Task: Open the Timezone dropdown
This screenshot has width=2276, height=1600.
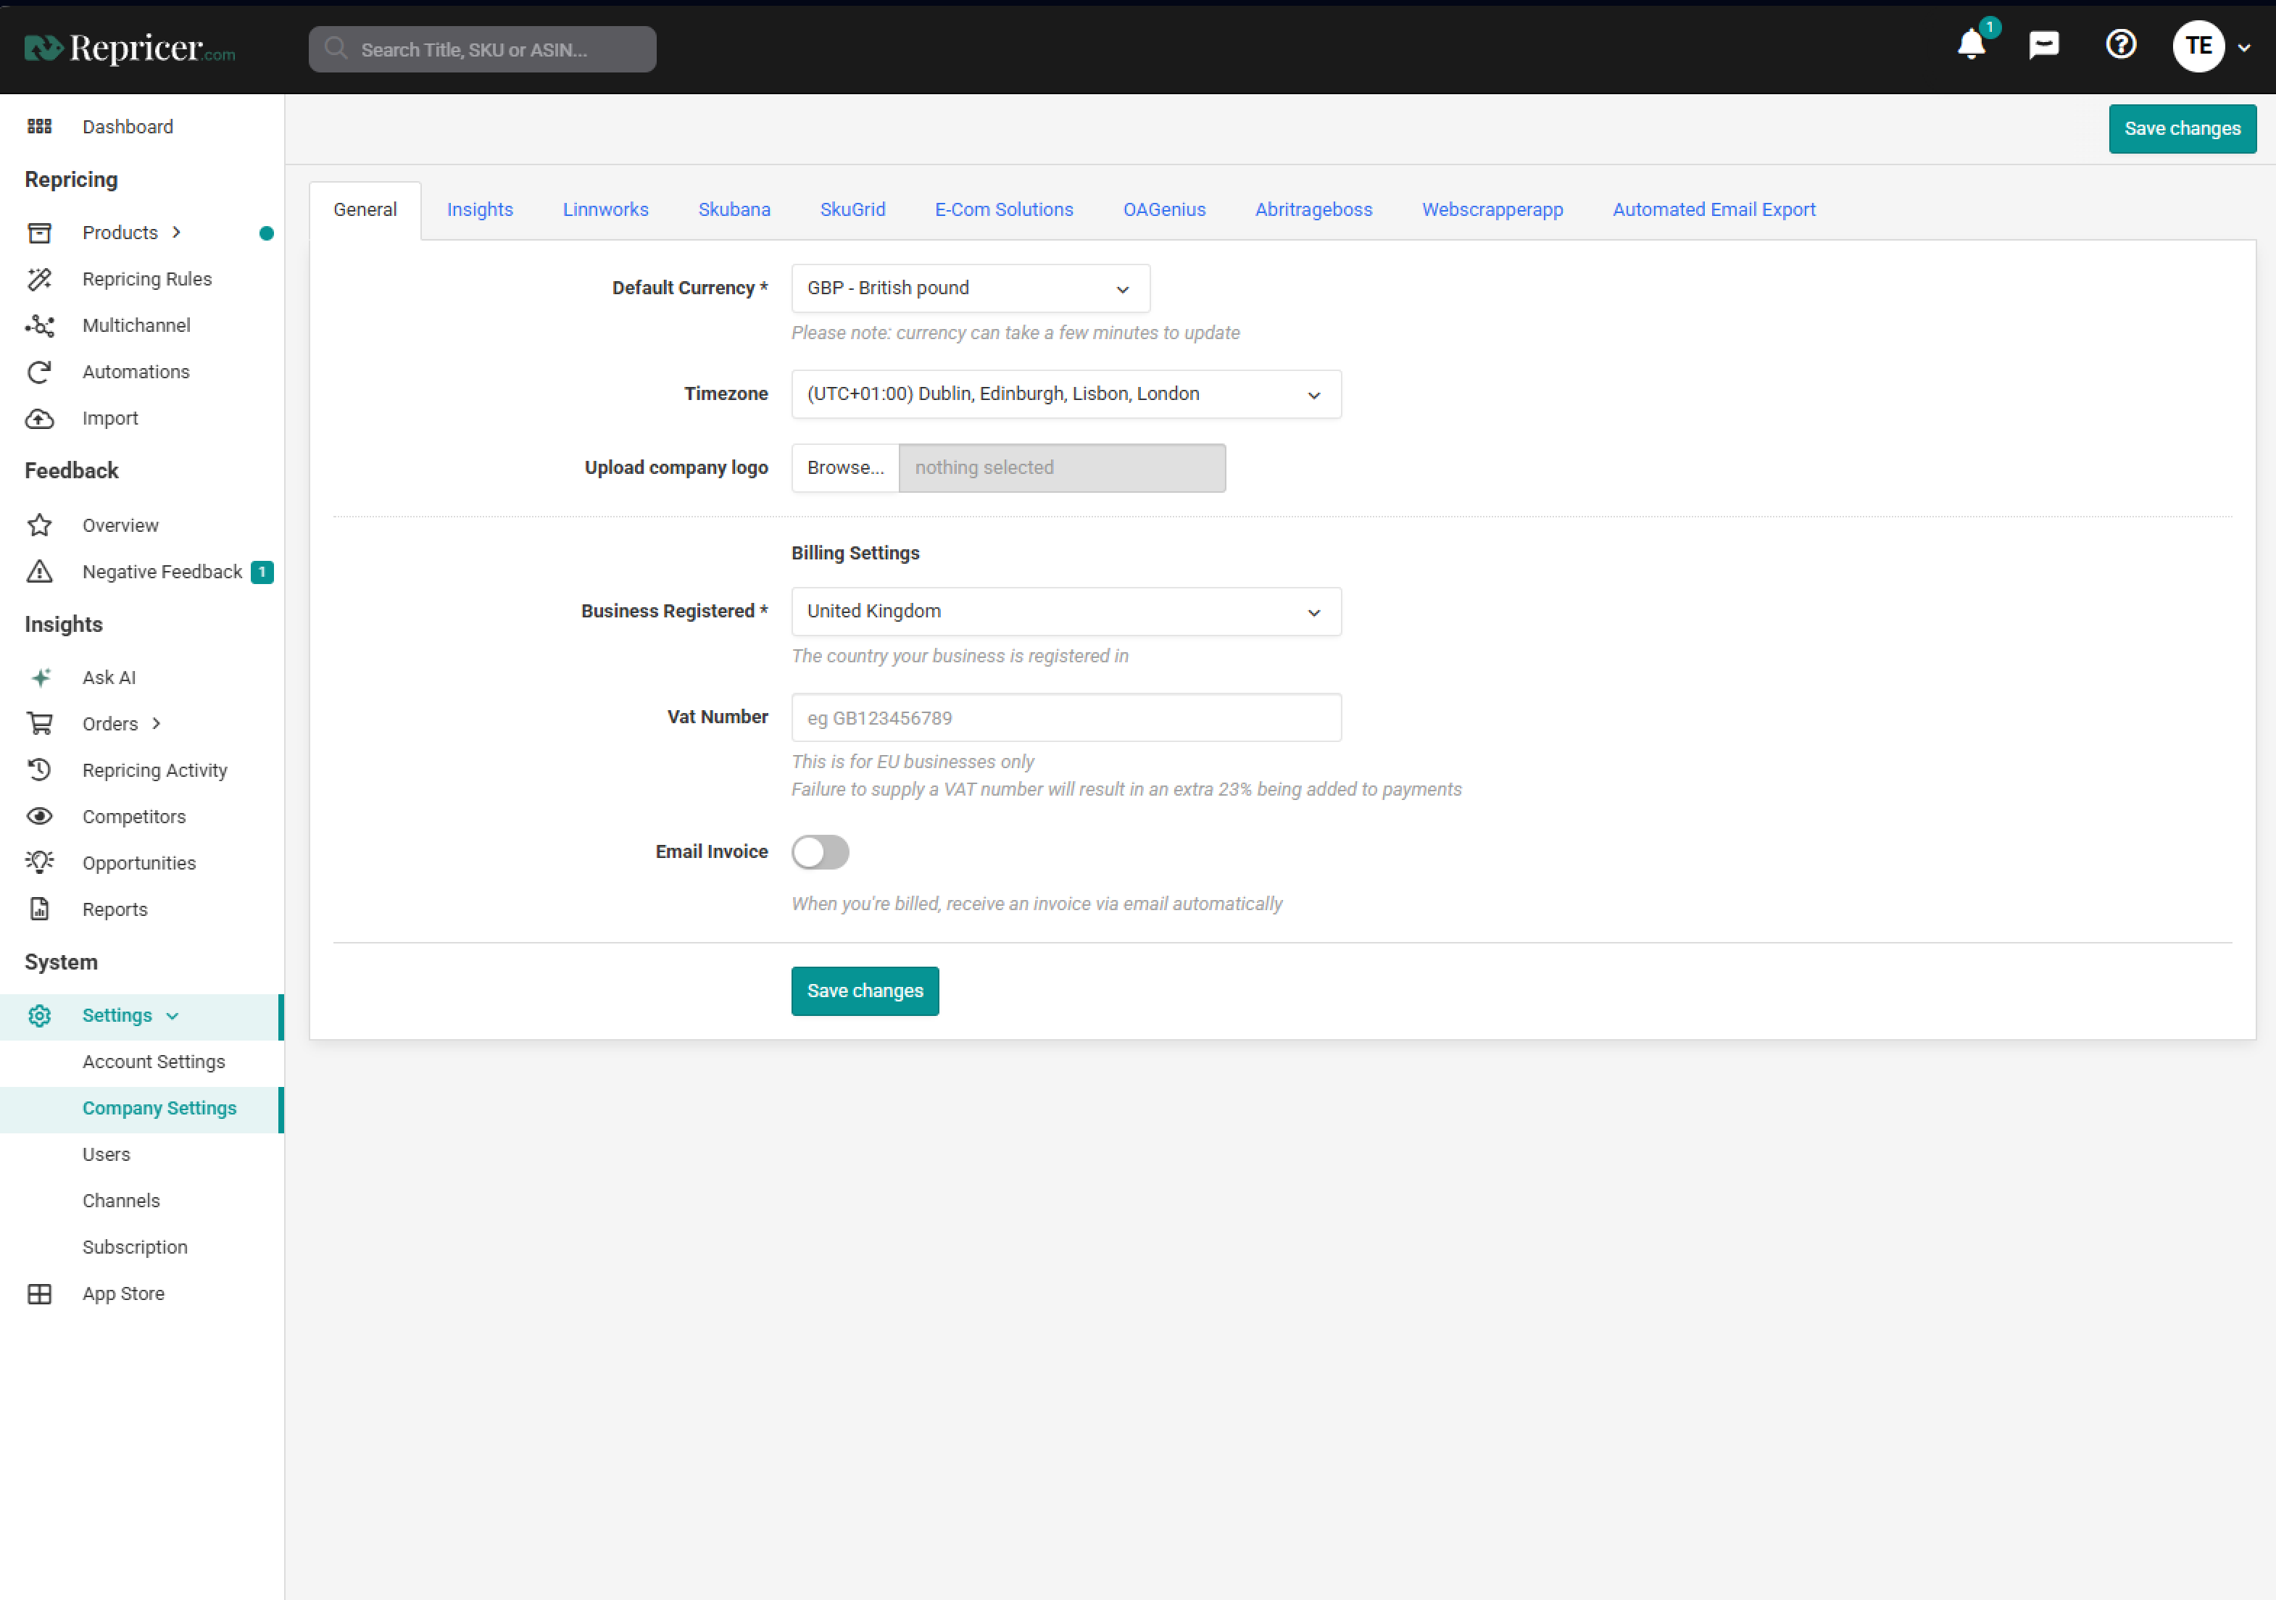Action: [x=1066, y=394]
